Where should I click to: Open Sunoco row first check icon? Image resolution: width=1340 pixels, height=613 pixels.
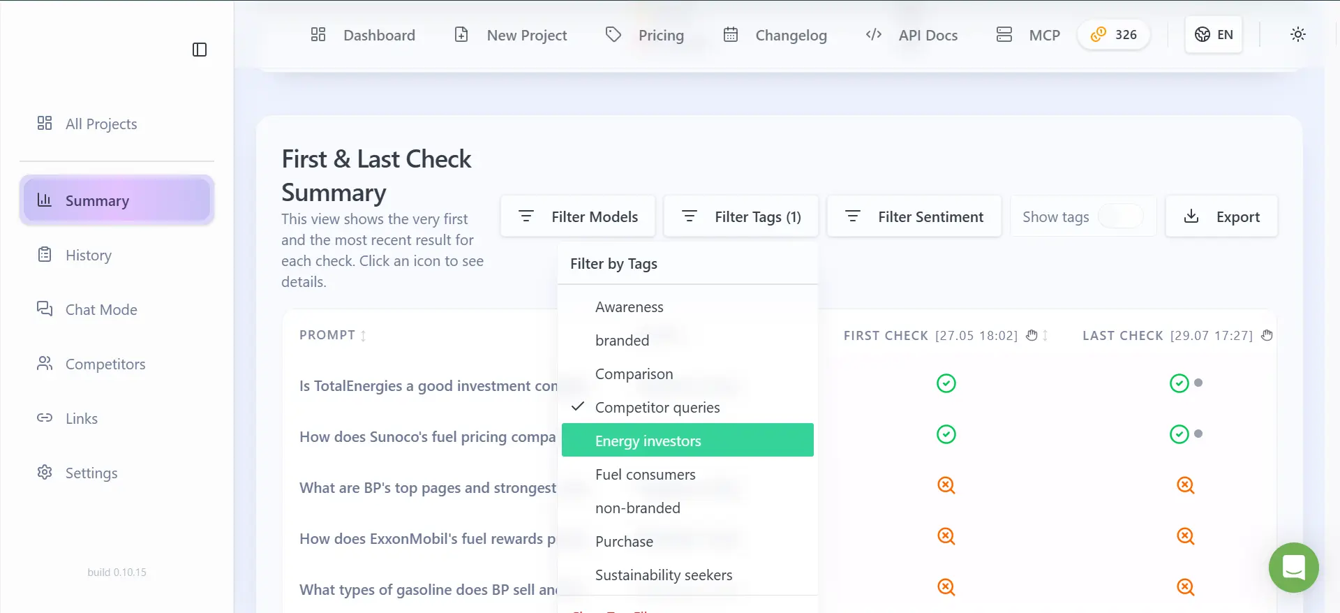(946, 434)
